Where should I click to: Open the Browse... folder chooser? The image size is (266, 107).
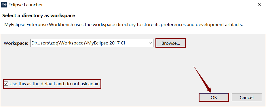click(171, 43)
